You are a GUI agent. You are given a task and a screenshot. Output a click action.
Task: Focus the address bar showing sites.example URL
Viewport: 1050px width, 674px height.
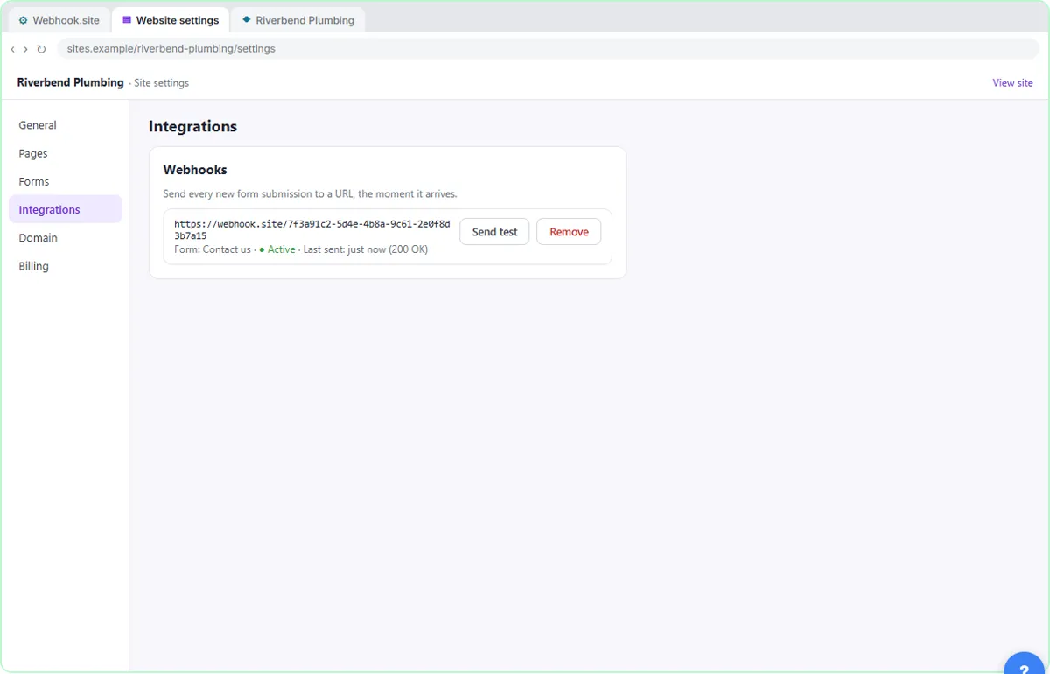coord(549,49)
